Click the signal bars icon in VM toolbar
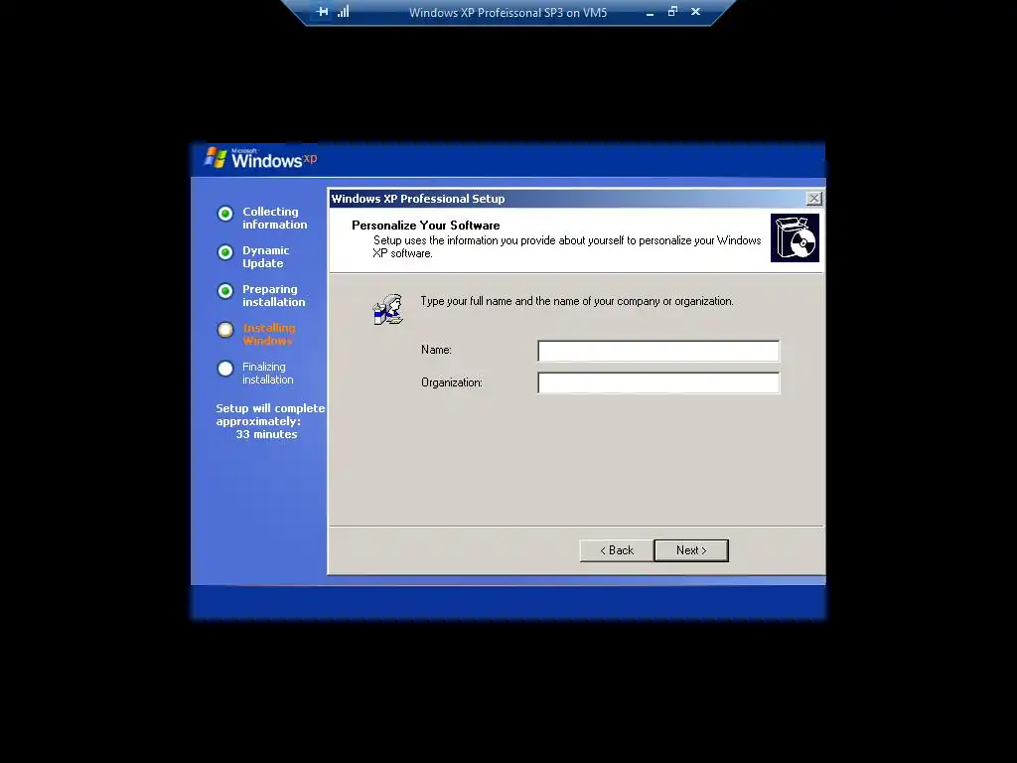Viewport: 1017px width, 763px height. [343, 12]
